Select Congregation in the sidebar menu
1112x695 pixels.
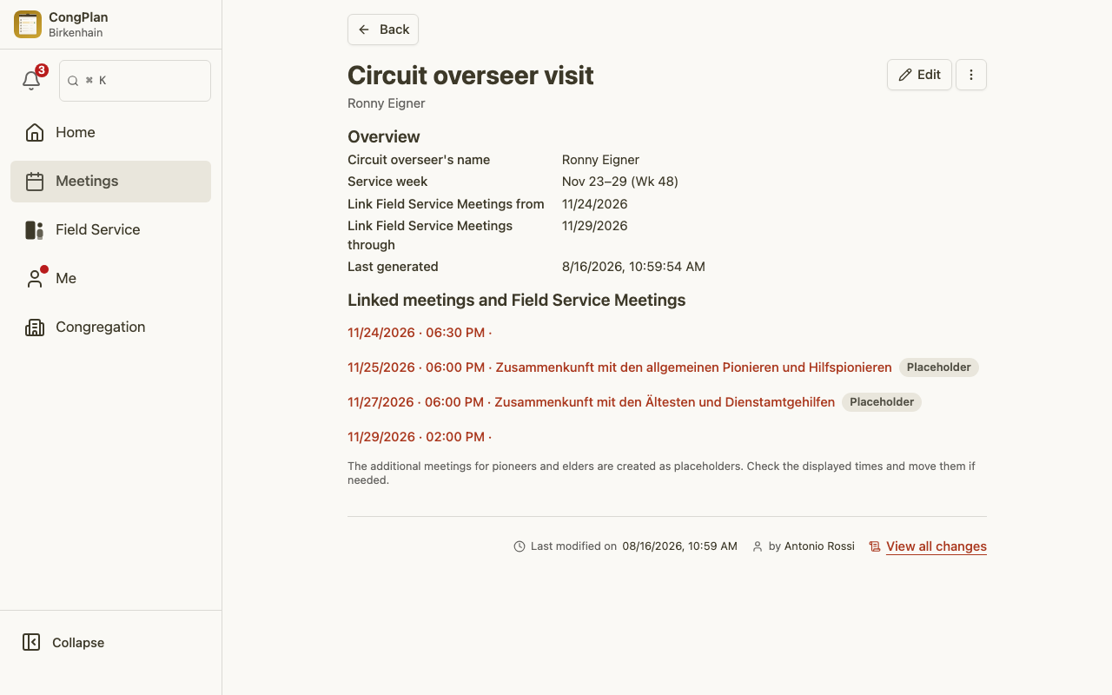[x=110, y=328]
